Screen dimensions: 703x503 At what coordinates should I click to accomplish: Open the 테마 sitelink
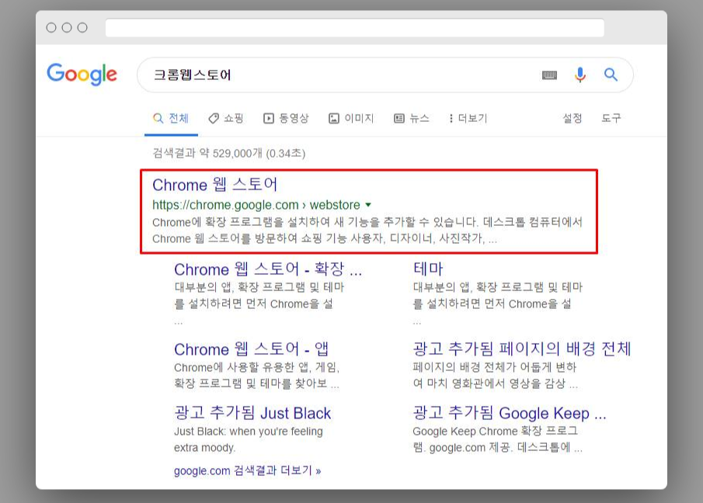[x=428, y=269]
